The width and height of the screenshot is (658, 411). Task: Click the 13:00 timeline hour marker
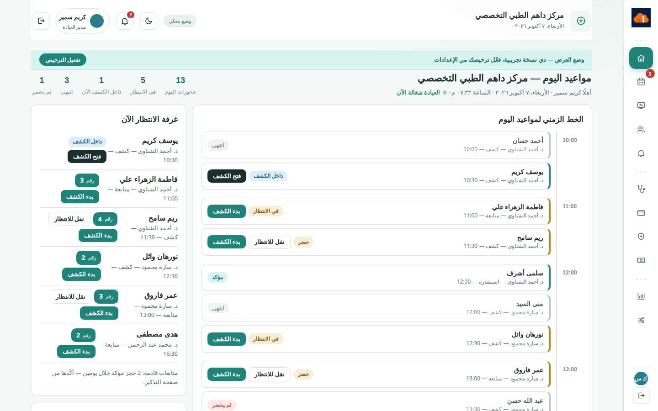[x=570, y=369]
